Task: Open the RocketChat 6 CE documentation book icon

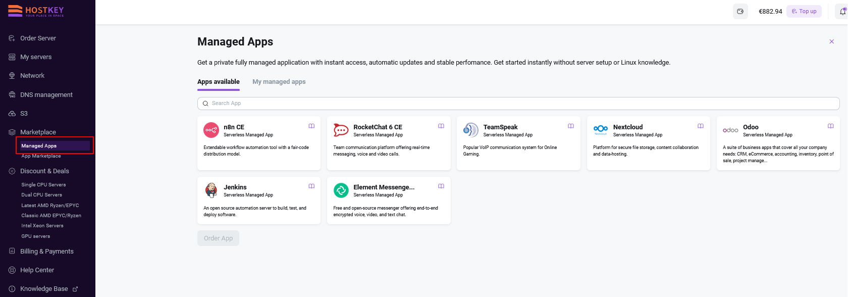Action: (441, 126)
